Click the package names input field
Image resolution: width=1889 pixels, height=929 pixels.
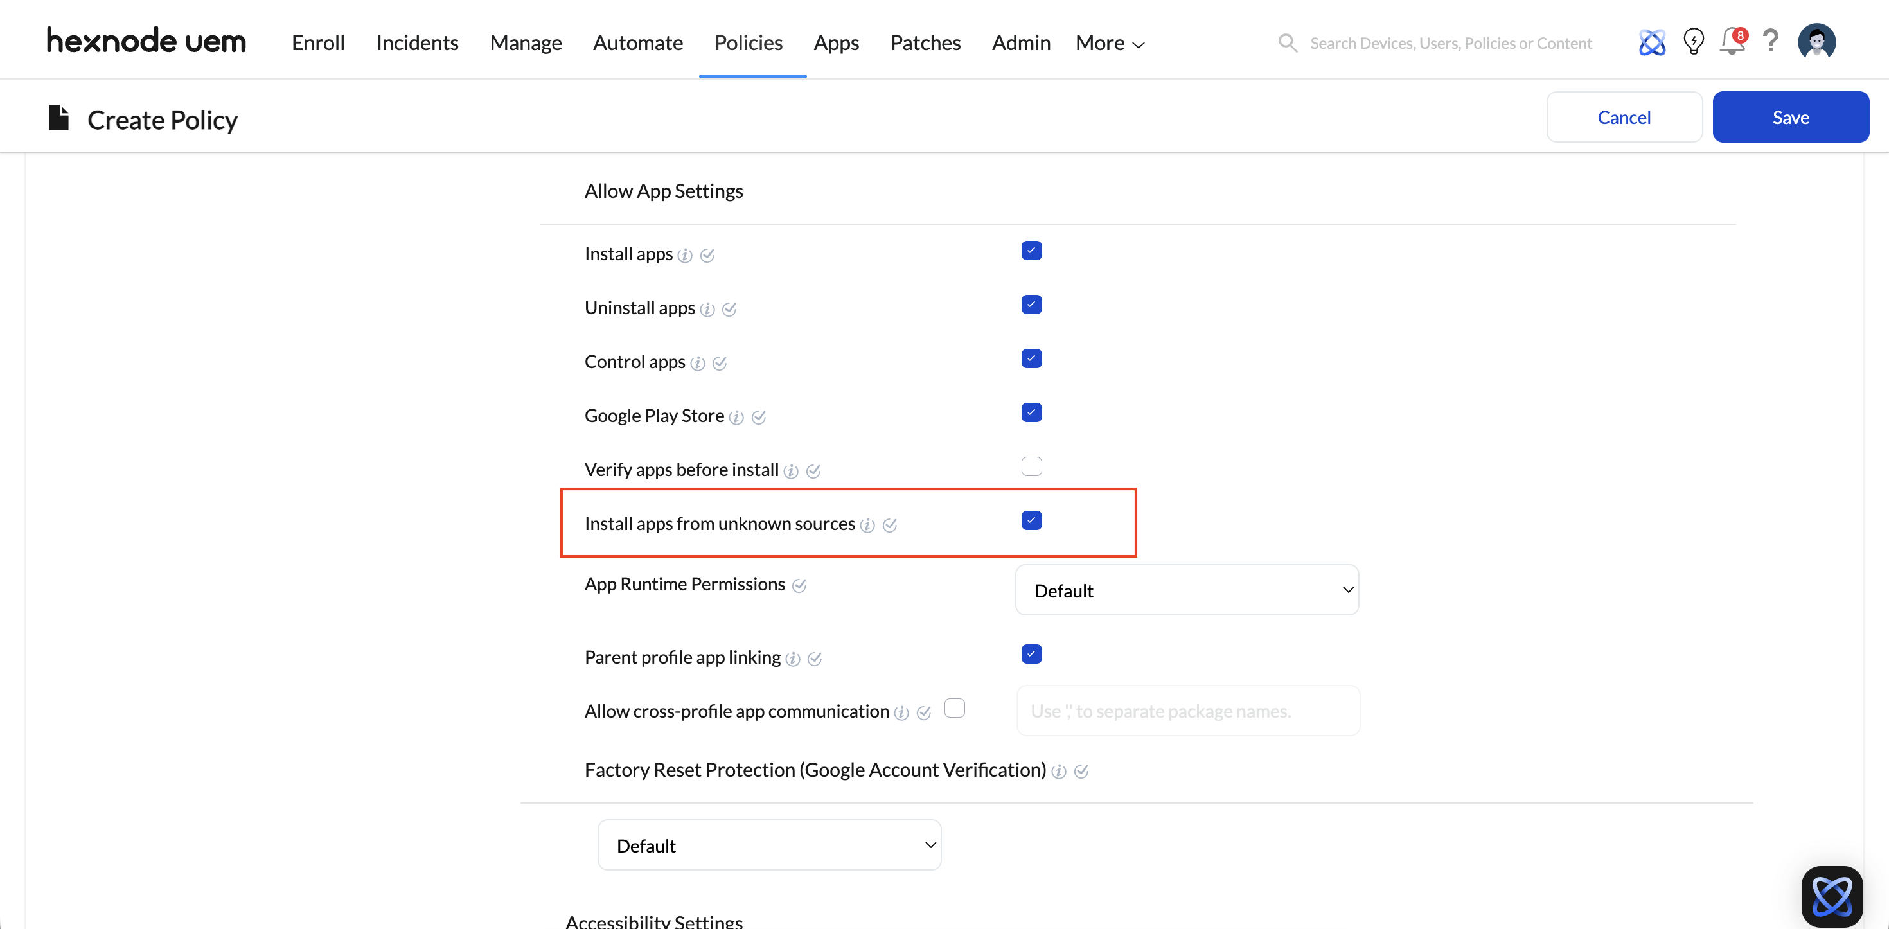point(1188,711)
